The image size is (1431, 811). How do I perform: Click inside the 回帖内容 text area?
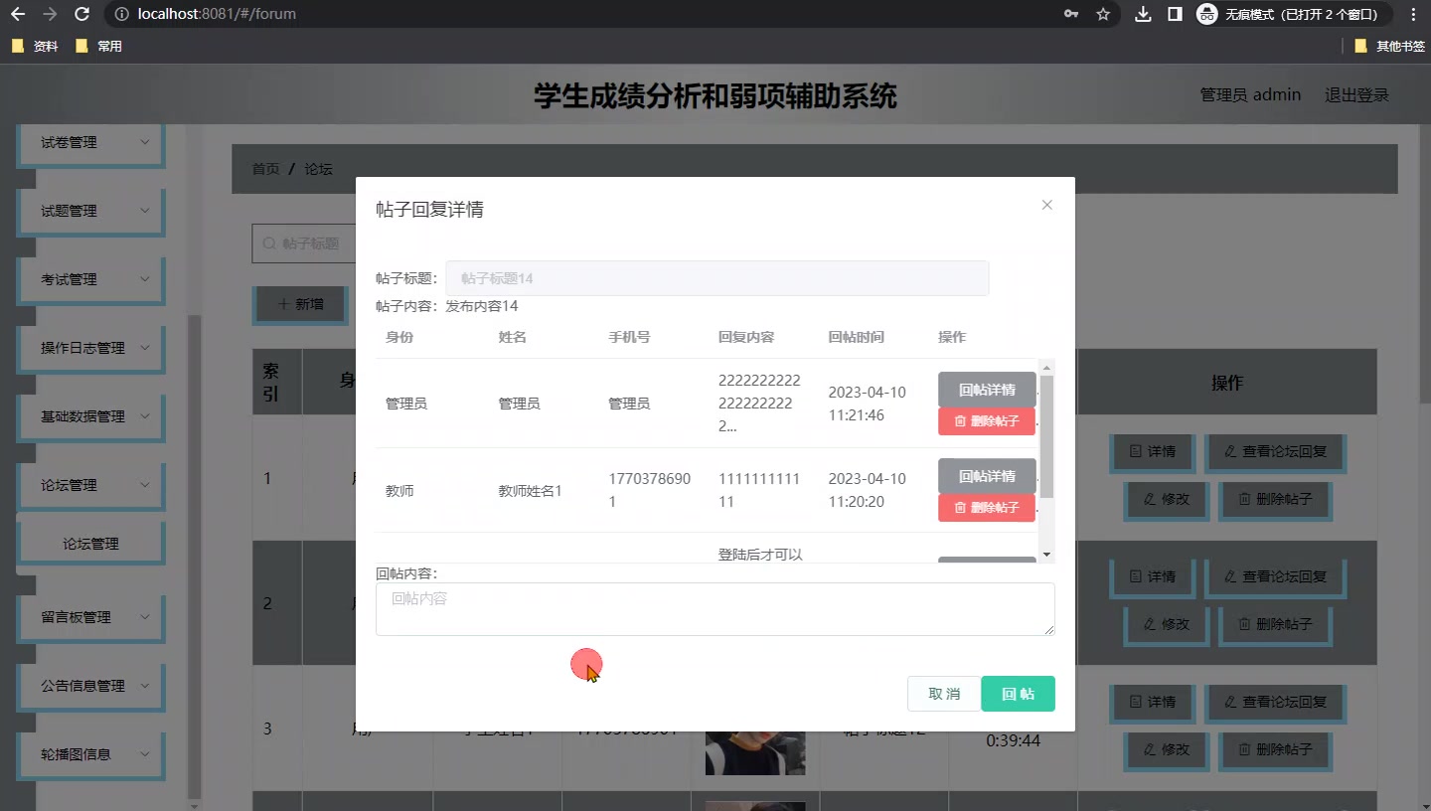[715, 608]
